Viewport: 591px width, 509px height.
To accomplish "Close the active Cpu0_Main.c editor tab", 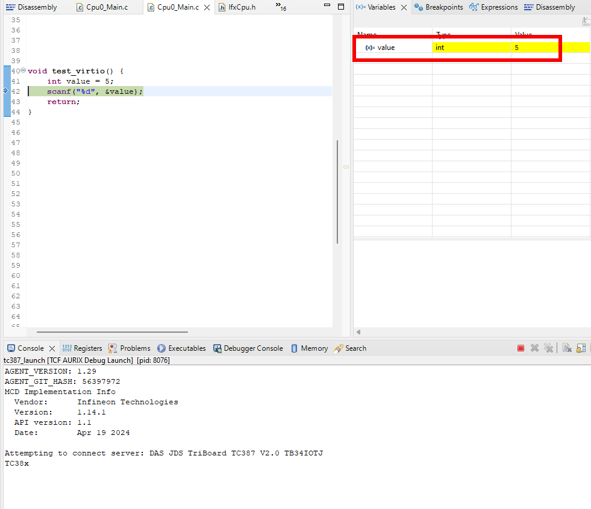I will click(x=207, y=8).
